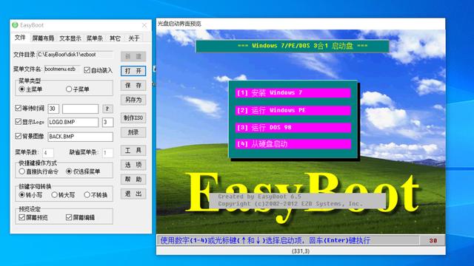This screenshot has height=266, width=474.
Task: Click the logo seconds field showing 3
Action: tap(107, 122)
